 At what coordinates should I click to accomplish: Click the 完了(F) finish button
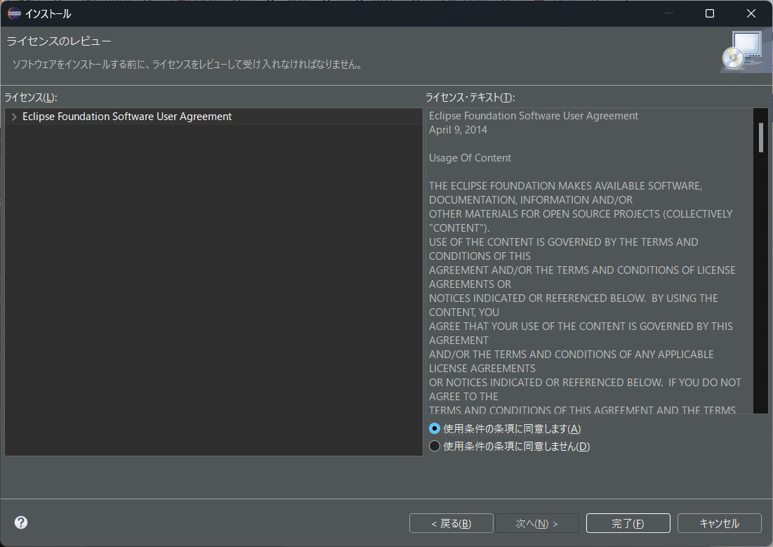628,523
